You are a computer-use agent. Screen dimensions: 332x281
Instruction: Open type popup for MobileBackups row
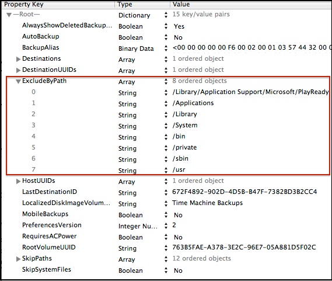point(166,215)
